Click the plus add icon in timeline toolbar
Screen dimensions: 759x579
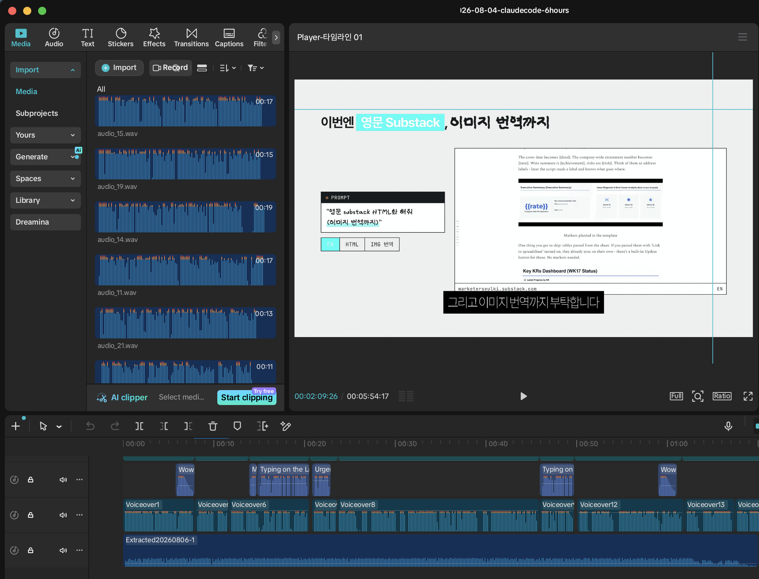[x=16, y=426]
